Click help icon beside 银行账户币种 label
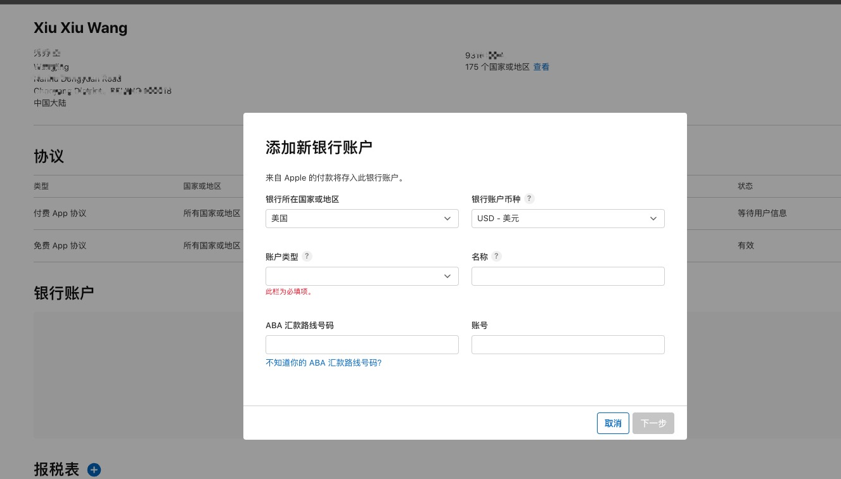Image resolution: width=841 pixels, height=479 pixels. [x=530, y=198]
